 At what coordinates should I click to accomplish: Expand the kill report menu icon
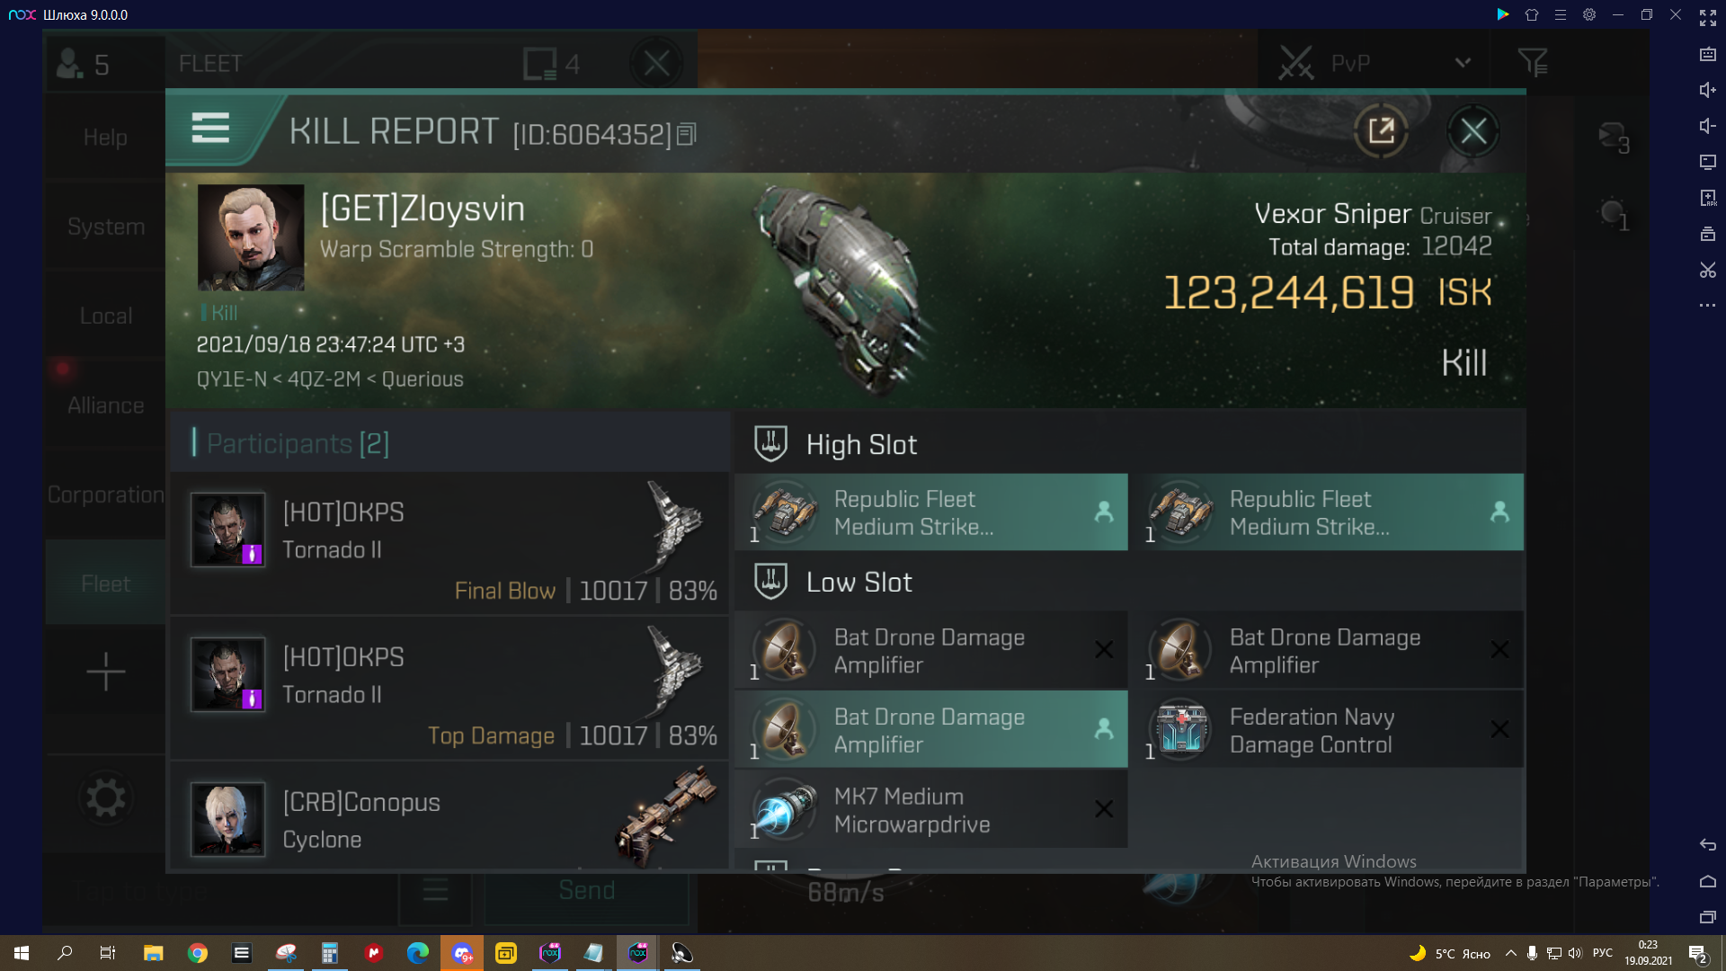211,129
